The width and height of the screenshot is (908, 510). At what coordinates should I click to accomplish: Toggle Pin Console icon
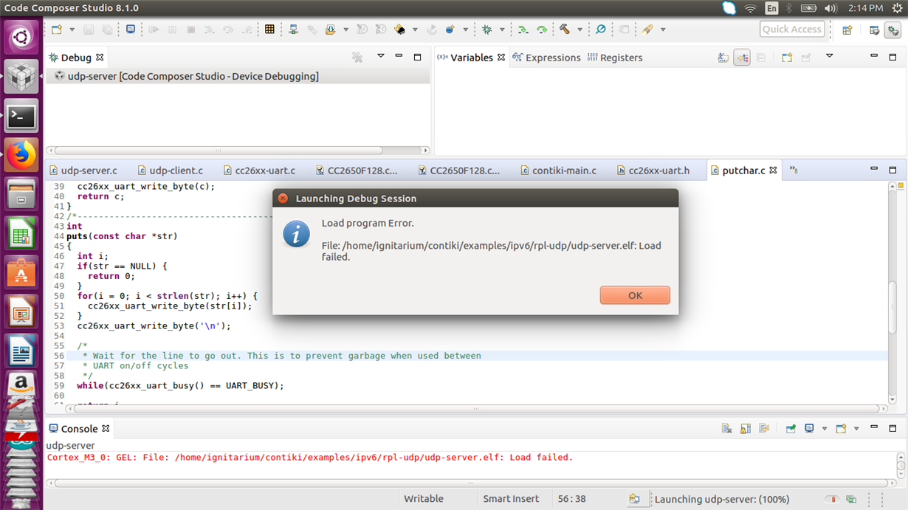click(x=791, y=428)
